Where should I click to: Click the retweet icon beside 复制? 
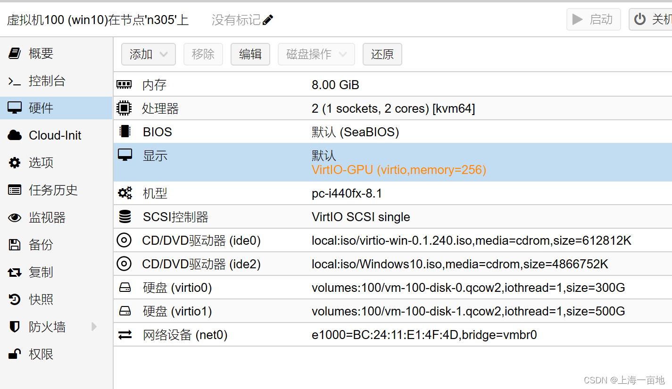tap(15, 272)
